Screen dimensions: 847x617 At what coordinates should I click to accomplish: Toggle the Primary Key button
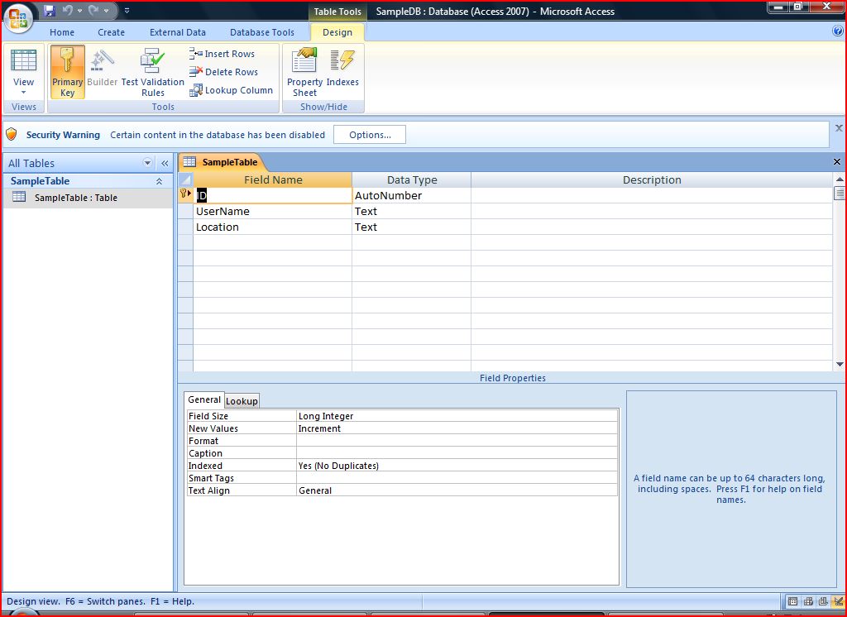click(x=68, y=72)
